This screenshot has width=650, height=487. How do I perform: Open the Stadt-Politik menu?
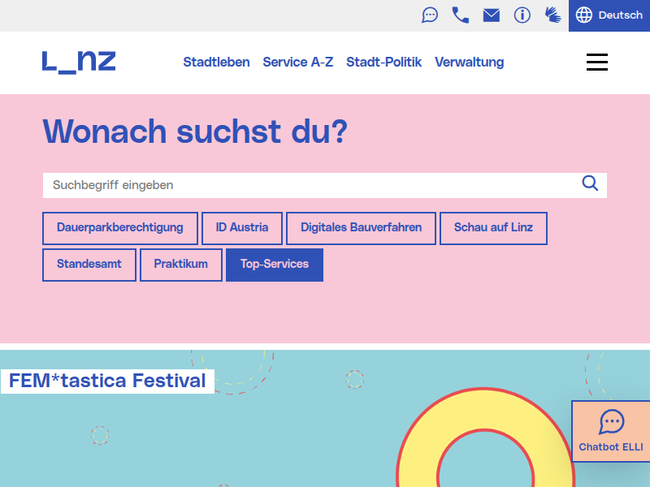coord(383,62)
